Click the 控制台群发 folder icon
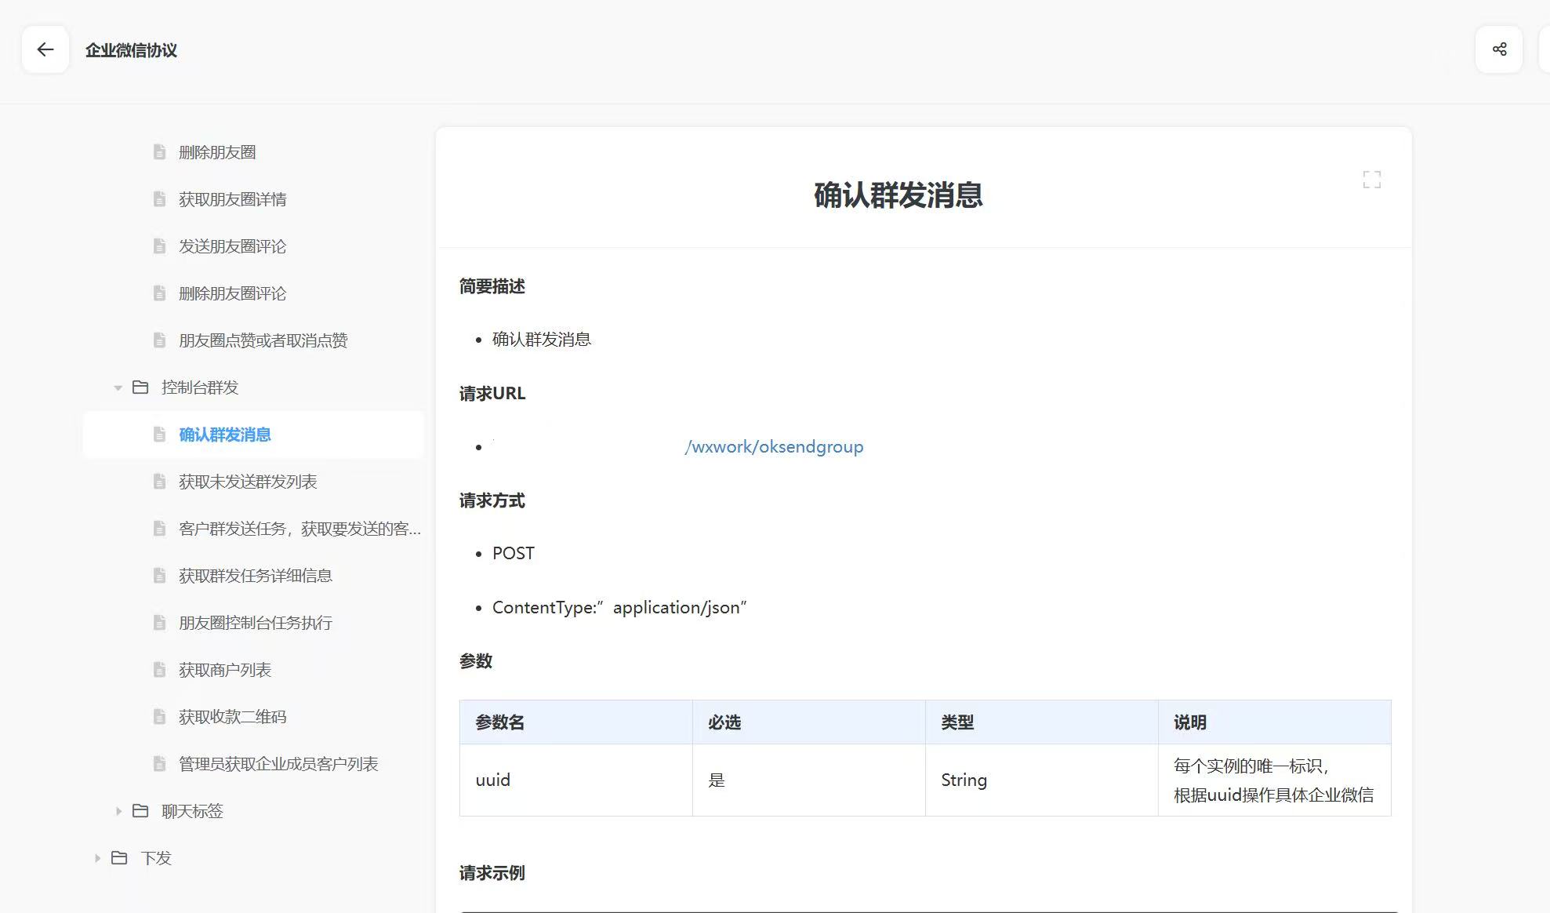Image resolution: width=1550 pixels, height=913 pixels. pyautogui.click(x=140, y=387)
